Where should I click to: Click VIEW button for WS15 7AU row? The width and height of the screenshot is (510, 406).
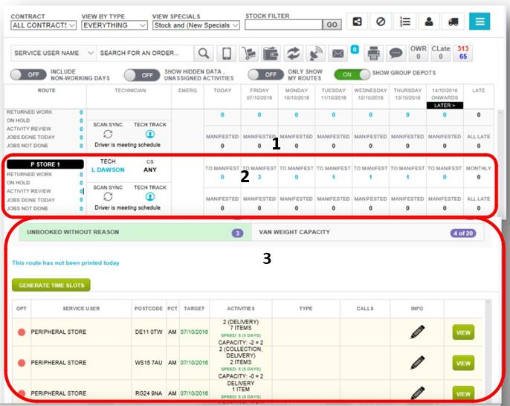463,363
